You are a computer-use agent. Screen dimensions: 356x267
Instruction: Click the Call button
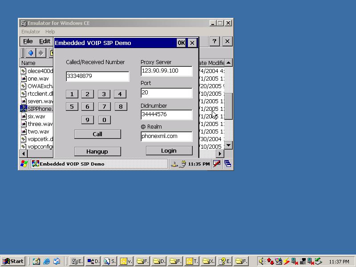[97, 134]
